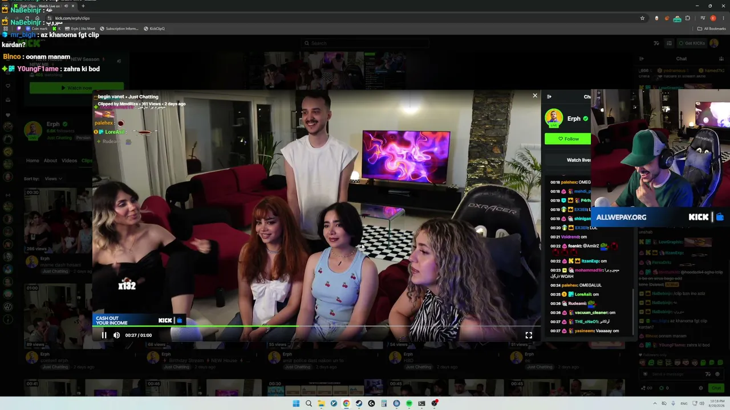730x410 pixels.
Task: Enter fullscreen on the clip player
Action: pos(529,335)
